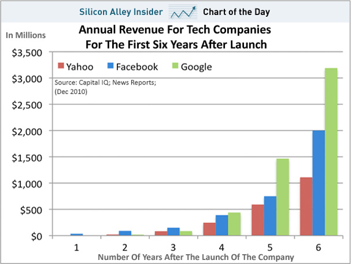Viewport: 351px width, 264px height.
Task: Click the '$1,500' y-axis label
Action: point(27,158)
